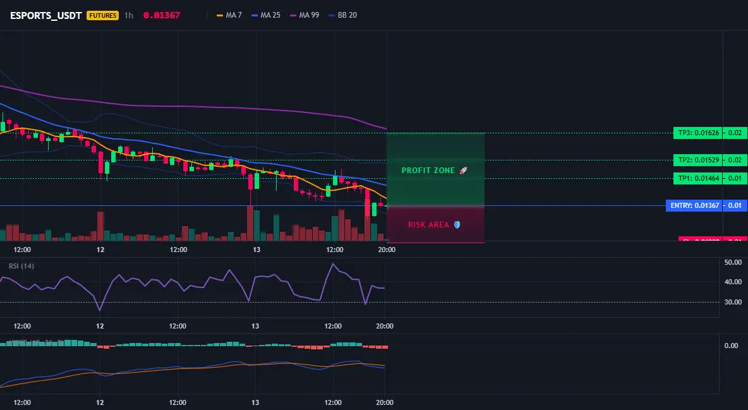This screenshot has width=748, height=410.
Task: Click date 13 on the price chart time axis
Action: point(256,250)
